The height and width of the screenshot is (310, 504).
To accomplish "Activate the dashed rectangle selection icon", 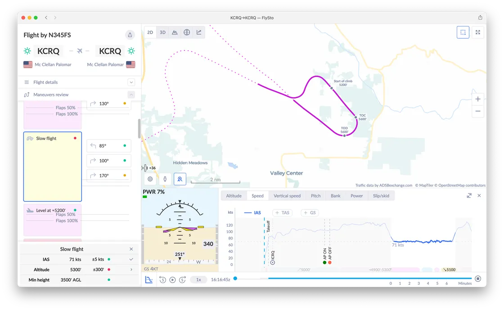I will tap(463, 32).
